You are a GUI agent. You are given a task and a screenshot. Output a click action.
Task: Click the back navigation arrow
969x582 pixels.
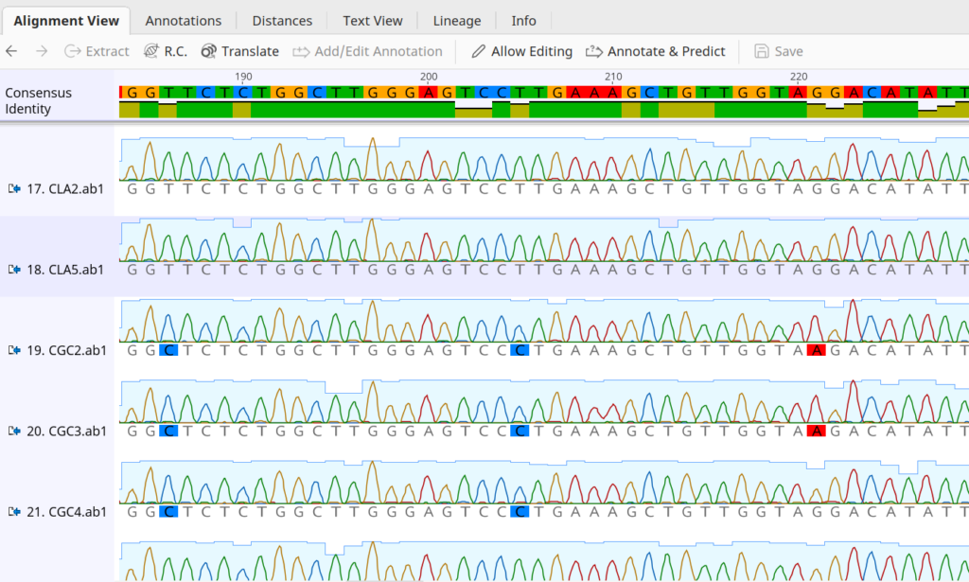tap(10, 51)
